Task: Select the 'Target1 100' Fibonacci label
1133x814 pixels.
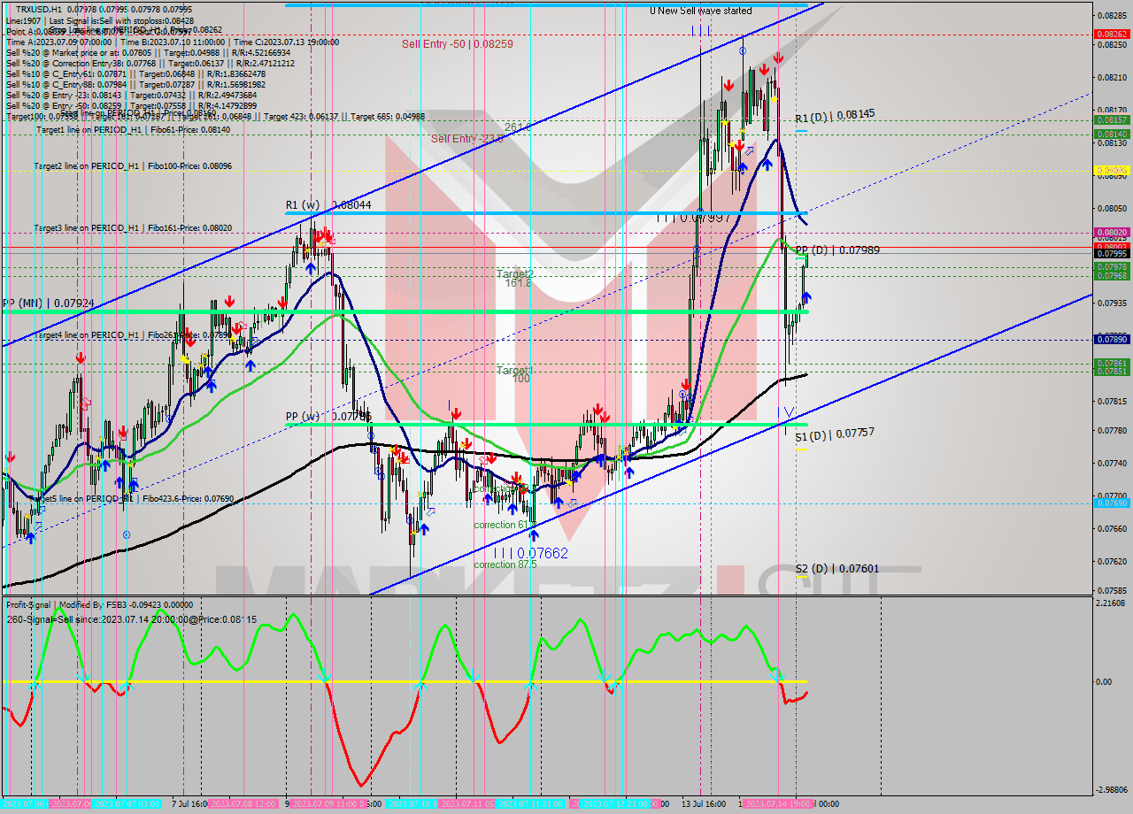Action: (514, 374)
